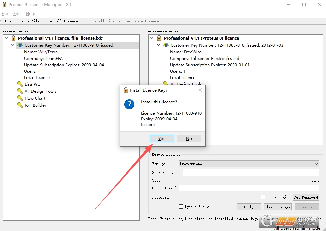
Task: Click the blue question mark dialog icon
Action: tap(129, 104)
